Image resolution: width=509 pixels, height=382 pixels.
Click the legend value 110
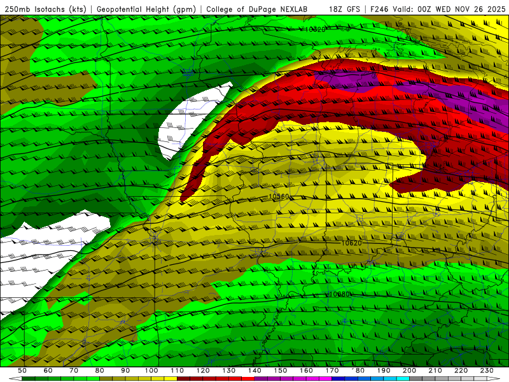click(177, 371)
